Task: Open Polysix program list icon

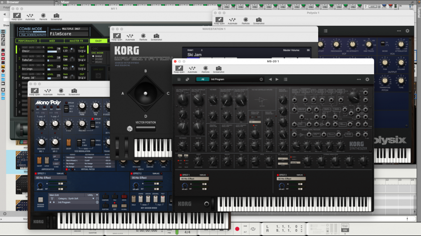Action: 326,31
